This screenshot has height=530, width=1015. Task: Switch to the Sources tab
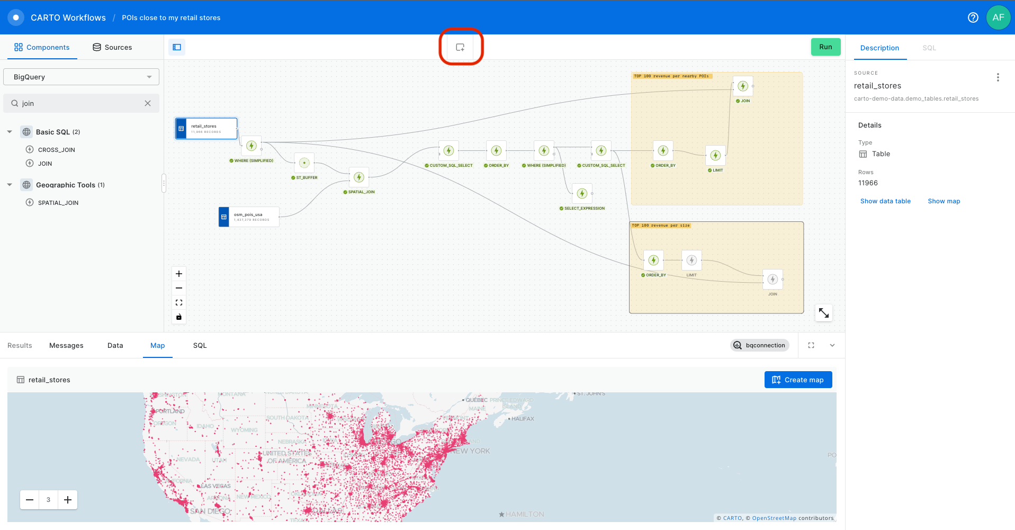tap(112, 47)
